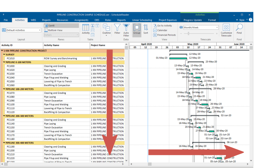Click the table vertical scrollbar down arrow

click(126, 160)
